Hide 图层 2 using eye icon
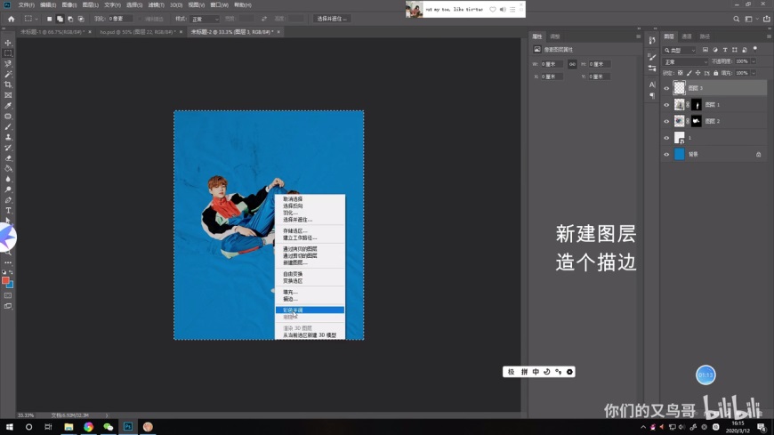Screen dimensions: 774x435 coord(666,121)
